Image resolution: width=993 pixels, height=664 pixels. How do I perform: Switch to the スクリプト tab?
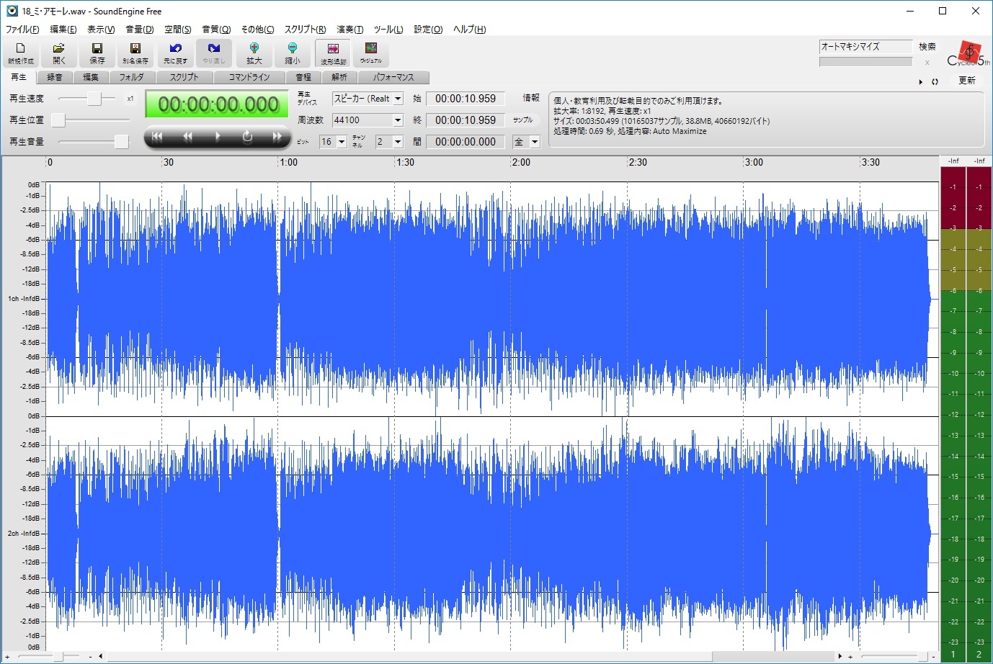184,77
